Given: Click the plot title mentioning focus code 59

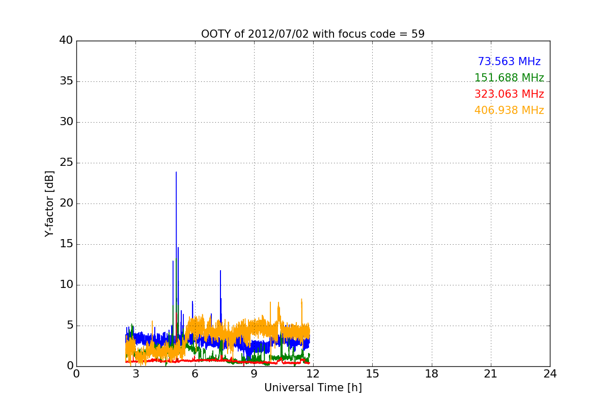Looking at the screenshot, I should (313, 34).
